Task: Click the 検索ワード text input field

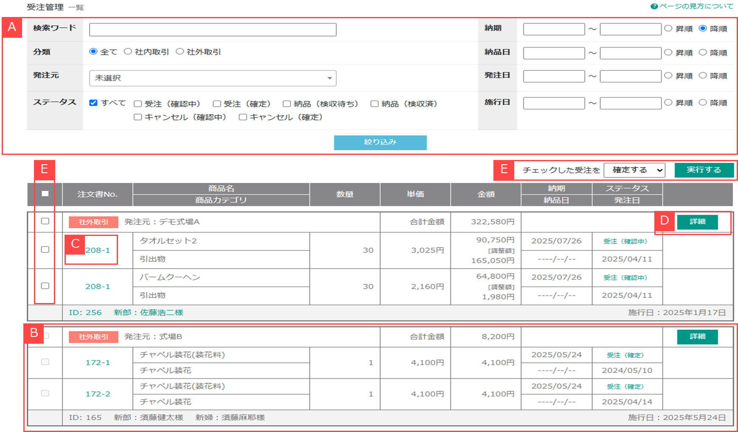Action: pos(213,30)
